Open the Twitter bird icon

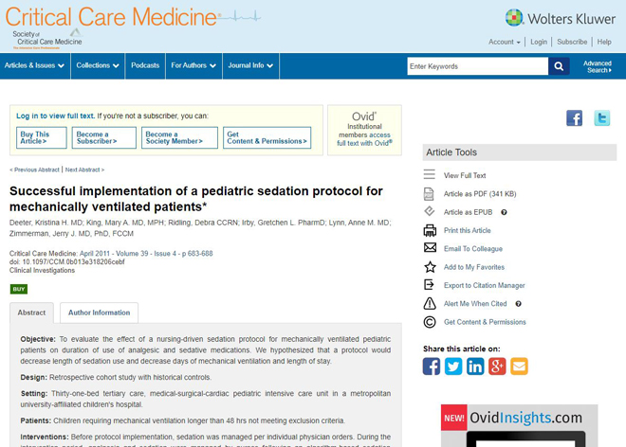click(x=601, y=118)
